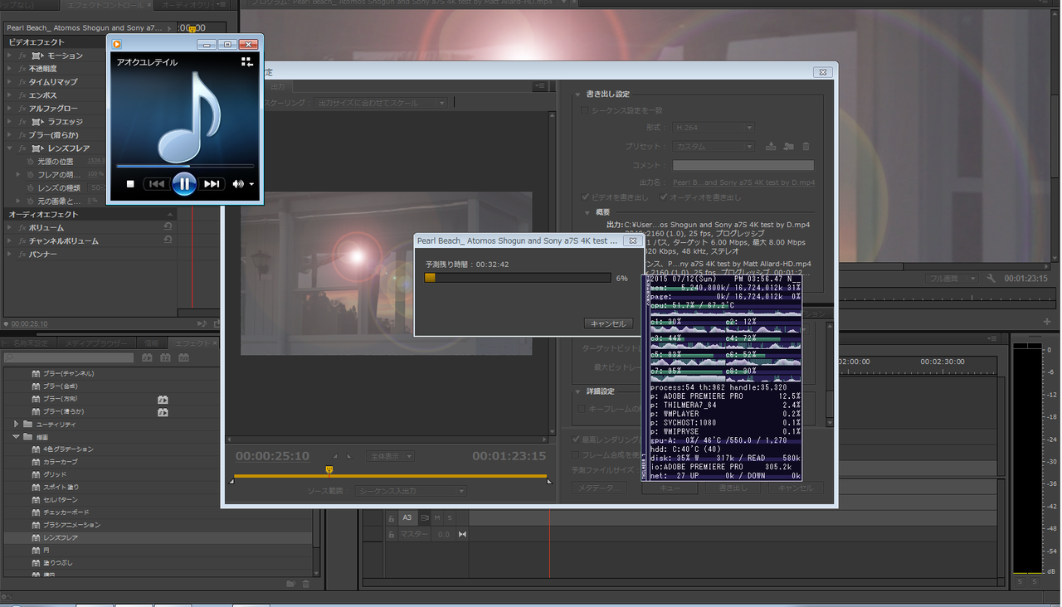Open the ソース範囲 dropdown
Screen dimensions: 1062x607
[x=411, y=491]
